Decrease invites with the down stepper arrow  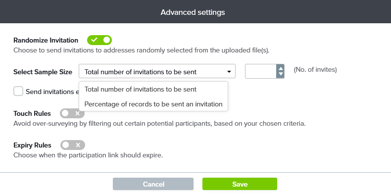coord(281,74)
